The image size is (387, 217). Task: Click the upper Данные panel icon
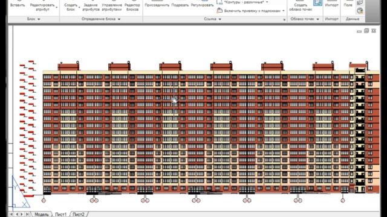360,2
